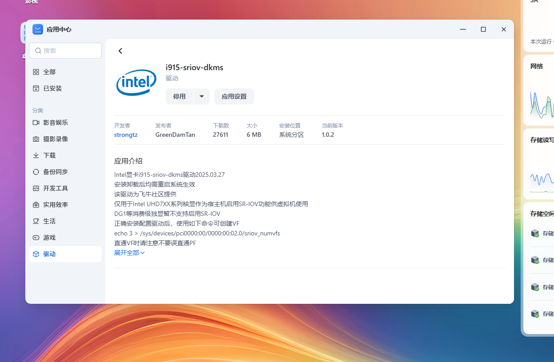Select the 下载 category
The width and height of the screenshot is (554, 362).
[65, 155]
